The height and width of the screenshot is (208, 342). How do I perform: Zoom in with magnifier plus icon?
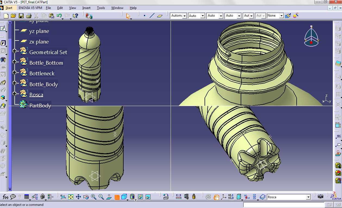pyautogui.click(x=93, y=197)
